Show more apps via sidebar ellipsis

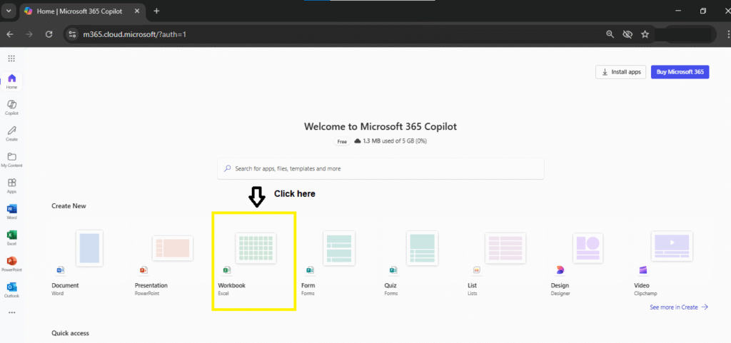point(11,313)
